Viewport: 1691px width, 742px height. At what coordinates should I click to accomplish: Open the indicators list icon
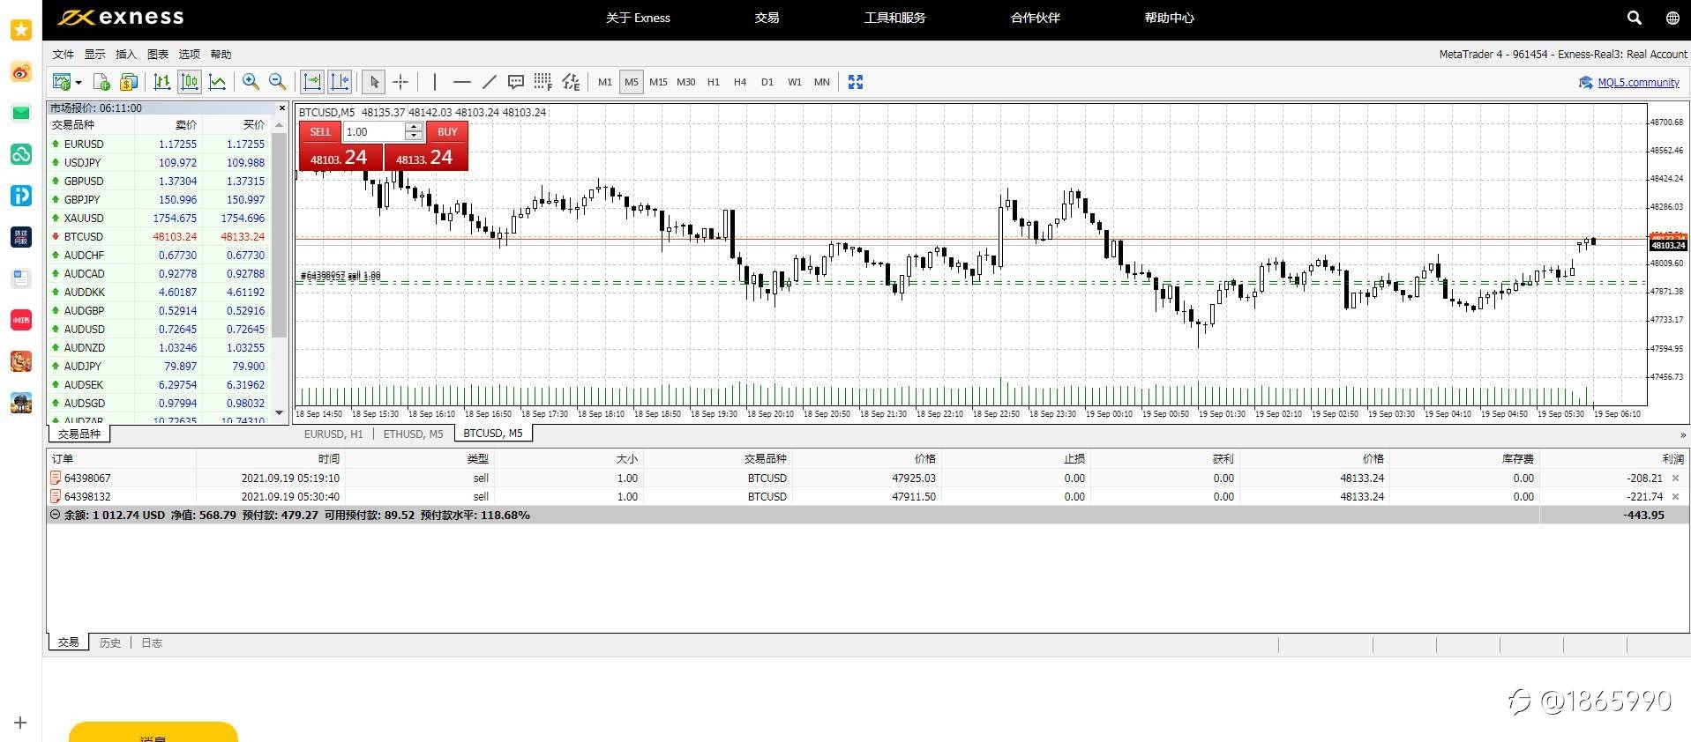pos(571,82)
